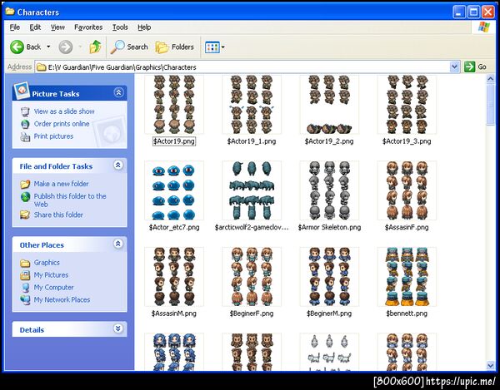Collapse the Other Places panel
Screen dimensions: 500x390
[x=118, y=244]
